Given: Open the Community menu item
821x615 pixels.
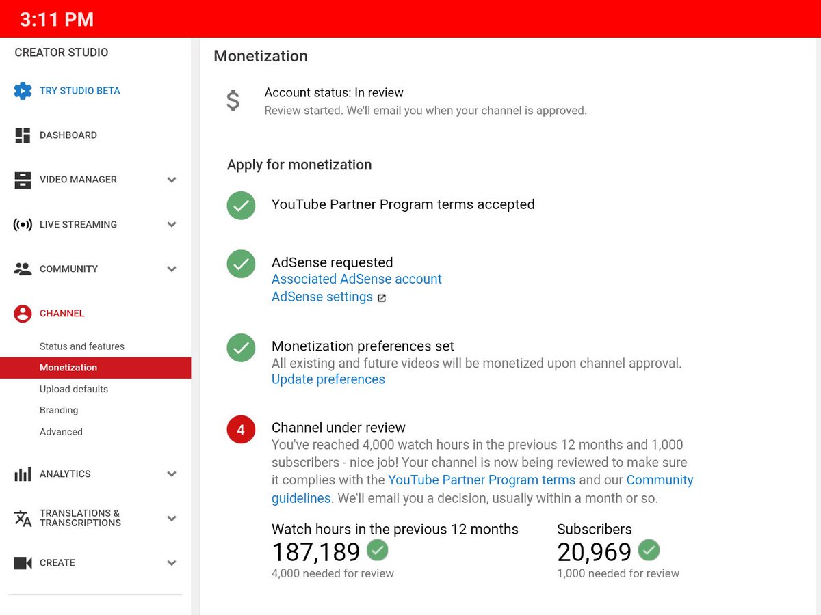Looking at the screenshot, I should tap(68, 269).
